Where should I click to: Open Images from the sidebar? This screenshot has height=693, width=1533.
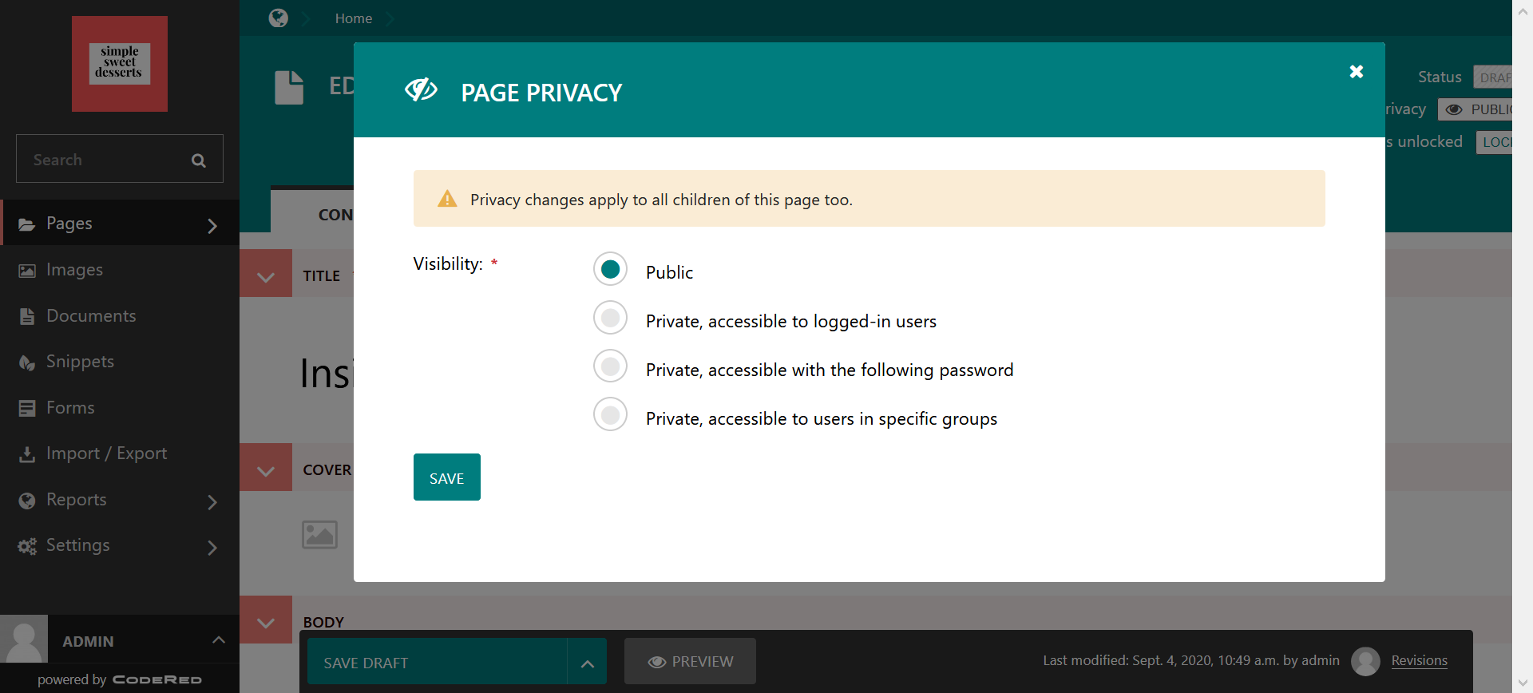74,270
